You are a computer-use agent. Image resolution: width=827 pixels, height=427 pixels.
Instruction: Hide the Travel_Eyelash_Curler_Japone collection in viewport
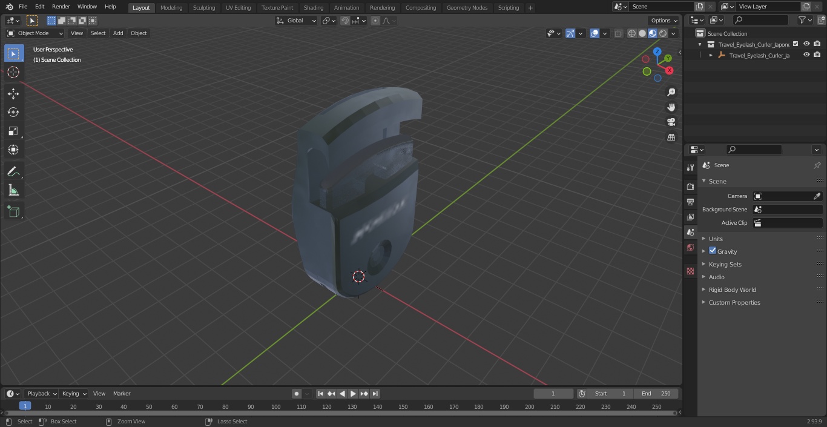pos(806,44)
